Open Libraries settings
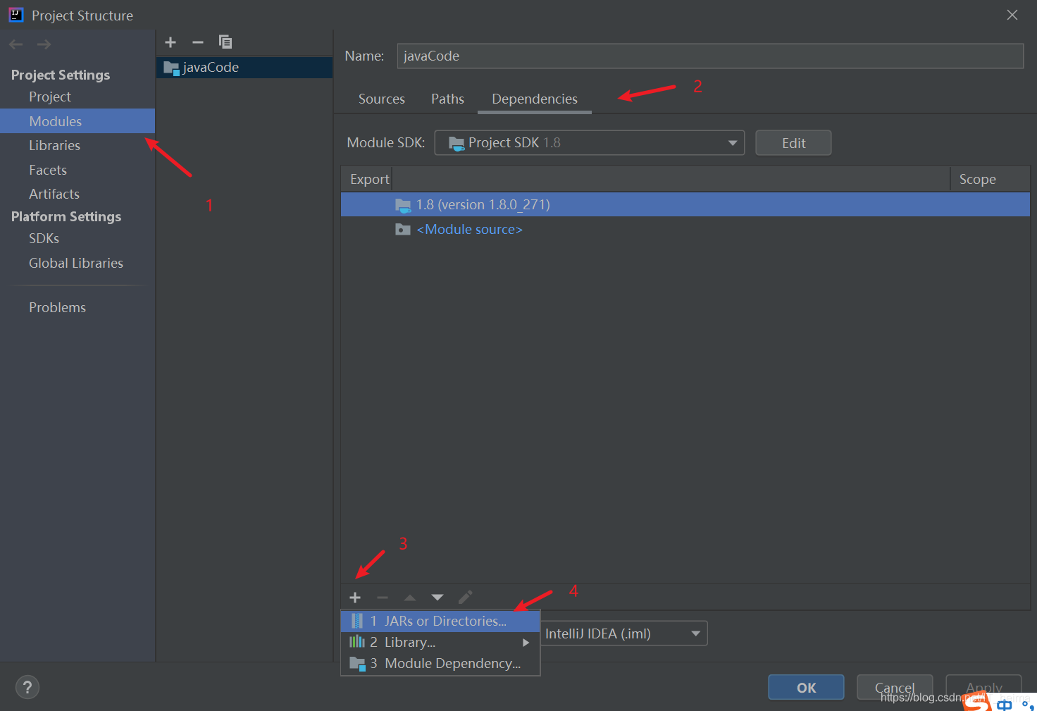This screenshot has height=711, width=1037. (54, 145)
